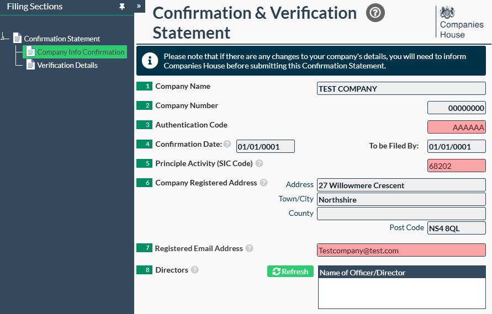Click the Company Info Confirmation document icon

(30, 52)
